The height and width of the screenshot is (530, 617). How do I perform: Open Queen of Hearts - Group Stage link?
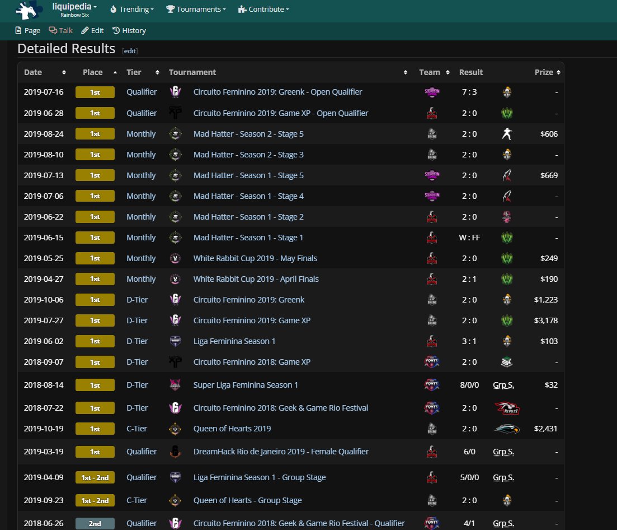(247, 500)
